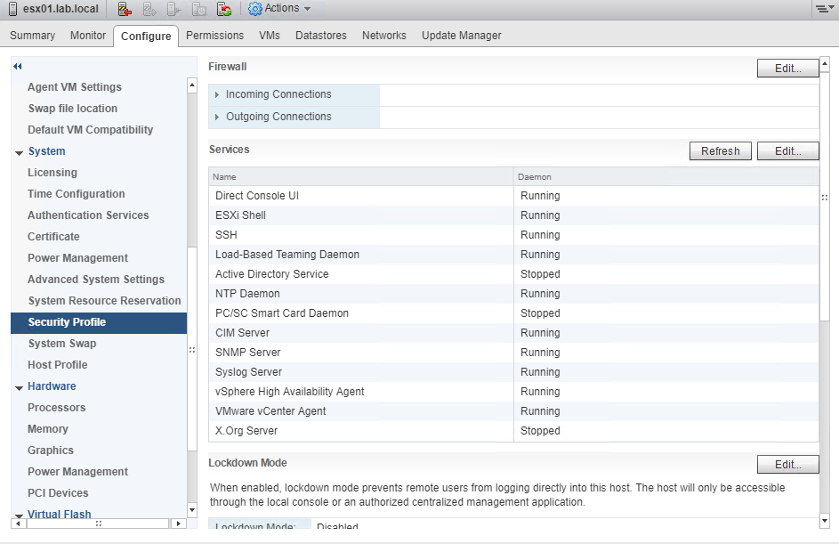839x544 pixels.
Task: Click the host toolbar icon with red arrow
Action: click(125, 9)
